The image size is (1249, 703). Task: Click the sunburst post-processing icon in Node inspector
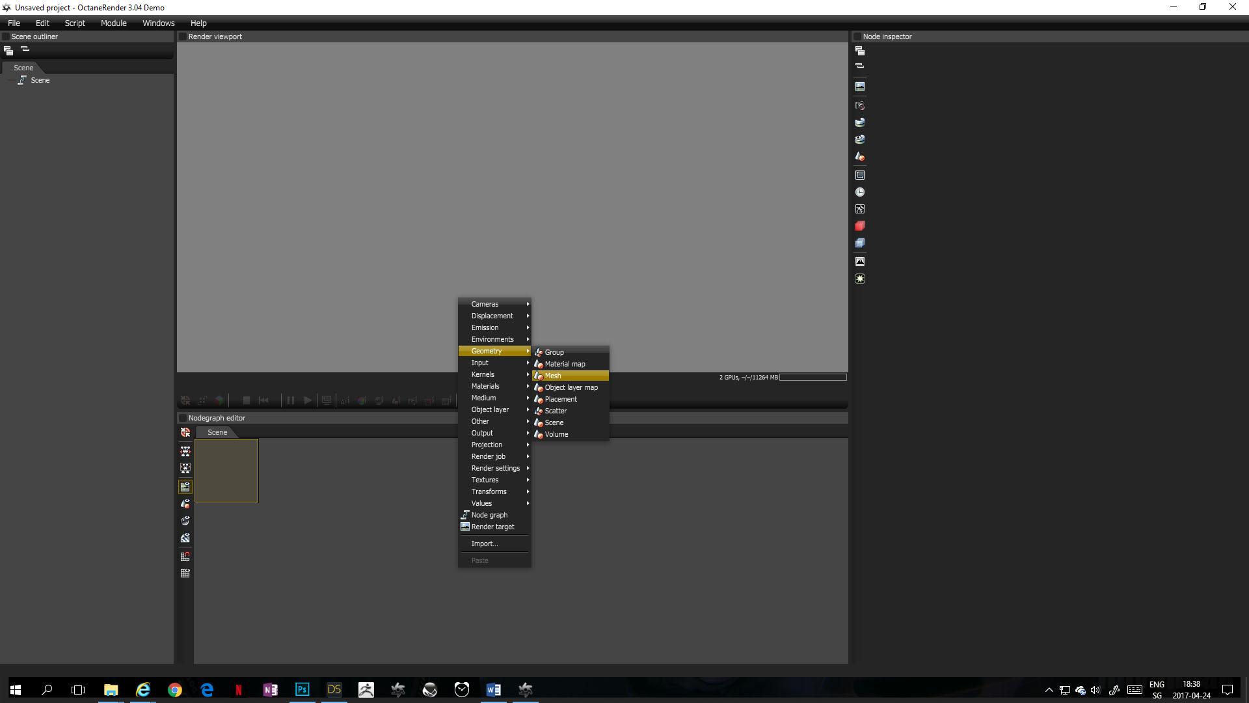tap(859, 279)
